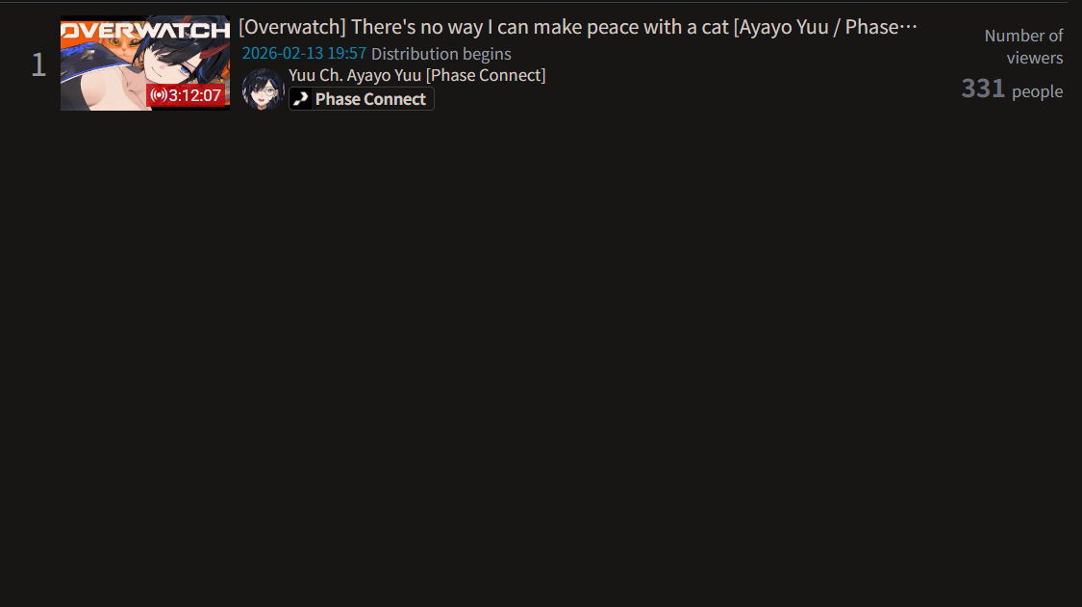Click the character's face in the thumbnail
Viewport: 1082px width, 607px height.
tap(169, 64)
